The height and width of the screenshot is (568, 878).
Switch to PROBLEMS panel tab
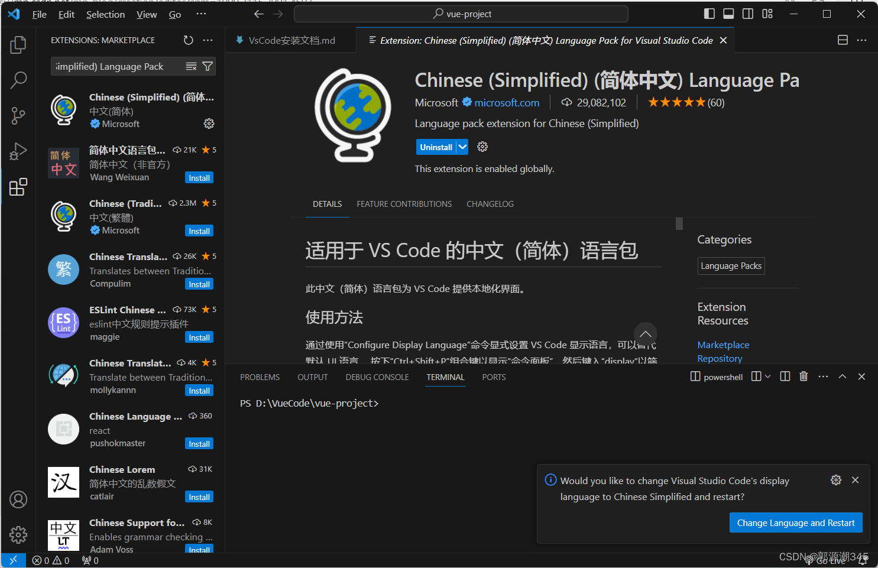[260, 377]
